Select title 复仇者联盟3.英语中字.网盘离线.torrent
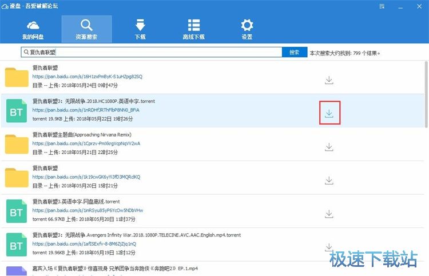This screenshot has height=276, width=429. (76, 201)
